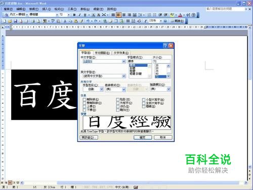Click the Cut scissors icon

(x=65, y=21)
